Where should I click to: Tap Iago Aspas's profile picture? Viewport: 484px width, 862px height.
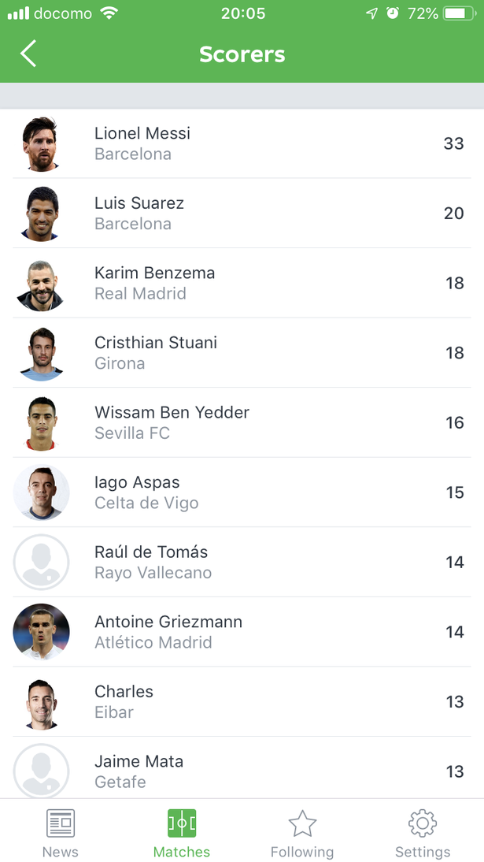[x=41, y=492]
